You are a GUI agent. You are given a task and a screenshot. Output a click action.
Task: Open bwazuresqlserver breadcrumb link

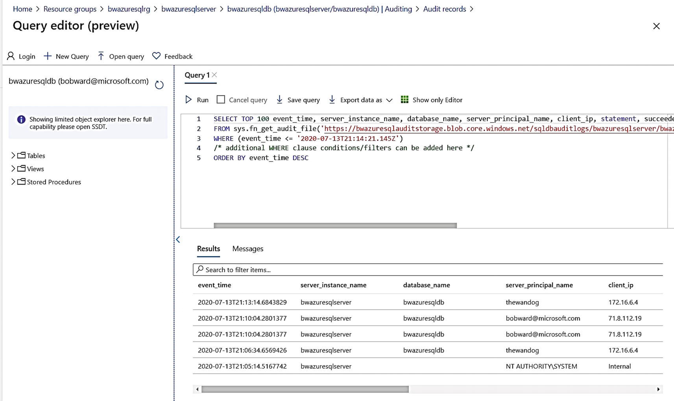(188, 9)
